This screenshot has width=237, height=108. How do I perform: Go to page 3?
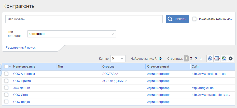(196, 58)
